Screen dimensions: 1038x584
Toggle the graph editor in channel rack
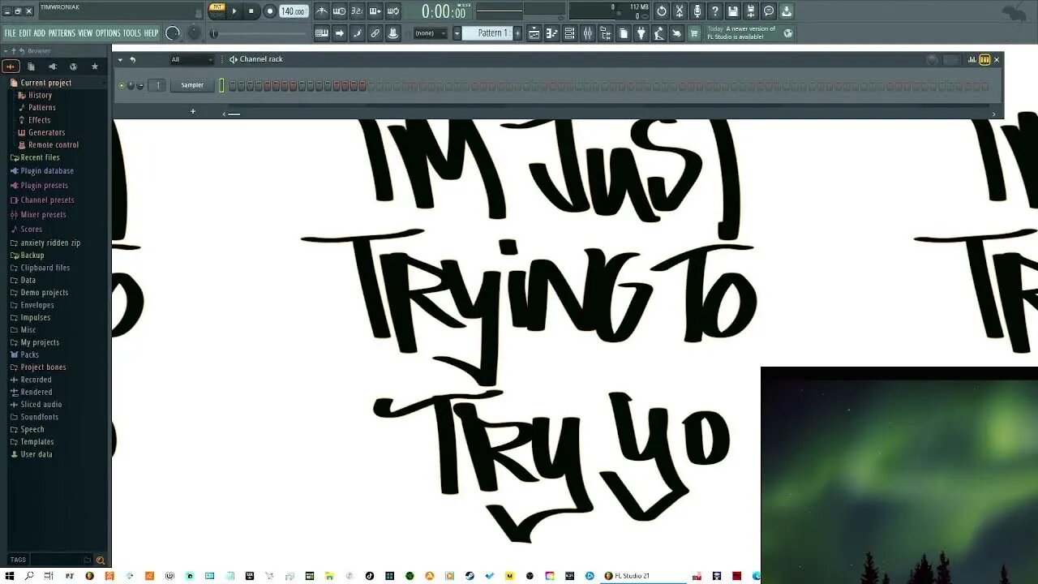972,59
